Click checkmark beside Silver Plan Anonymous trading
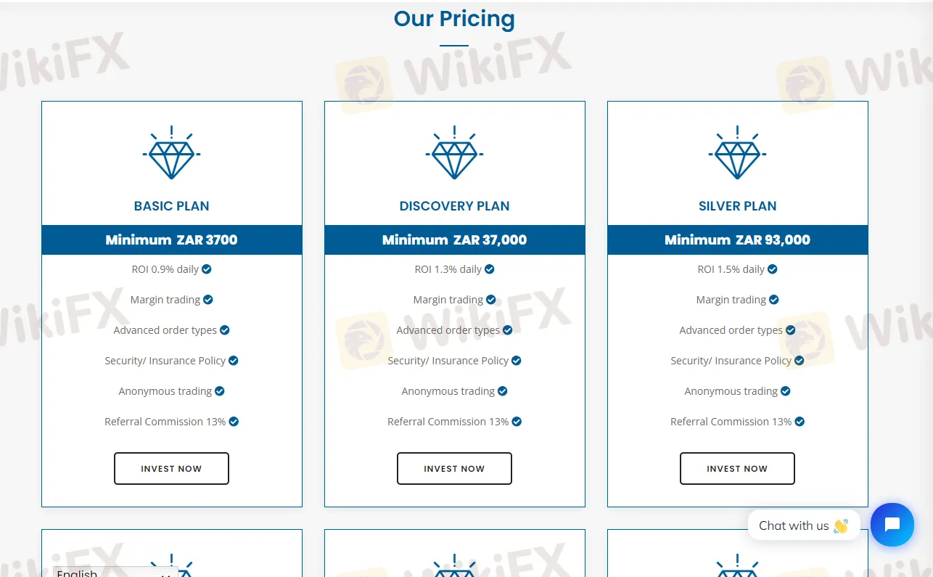 786,391
